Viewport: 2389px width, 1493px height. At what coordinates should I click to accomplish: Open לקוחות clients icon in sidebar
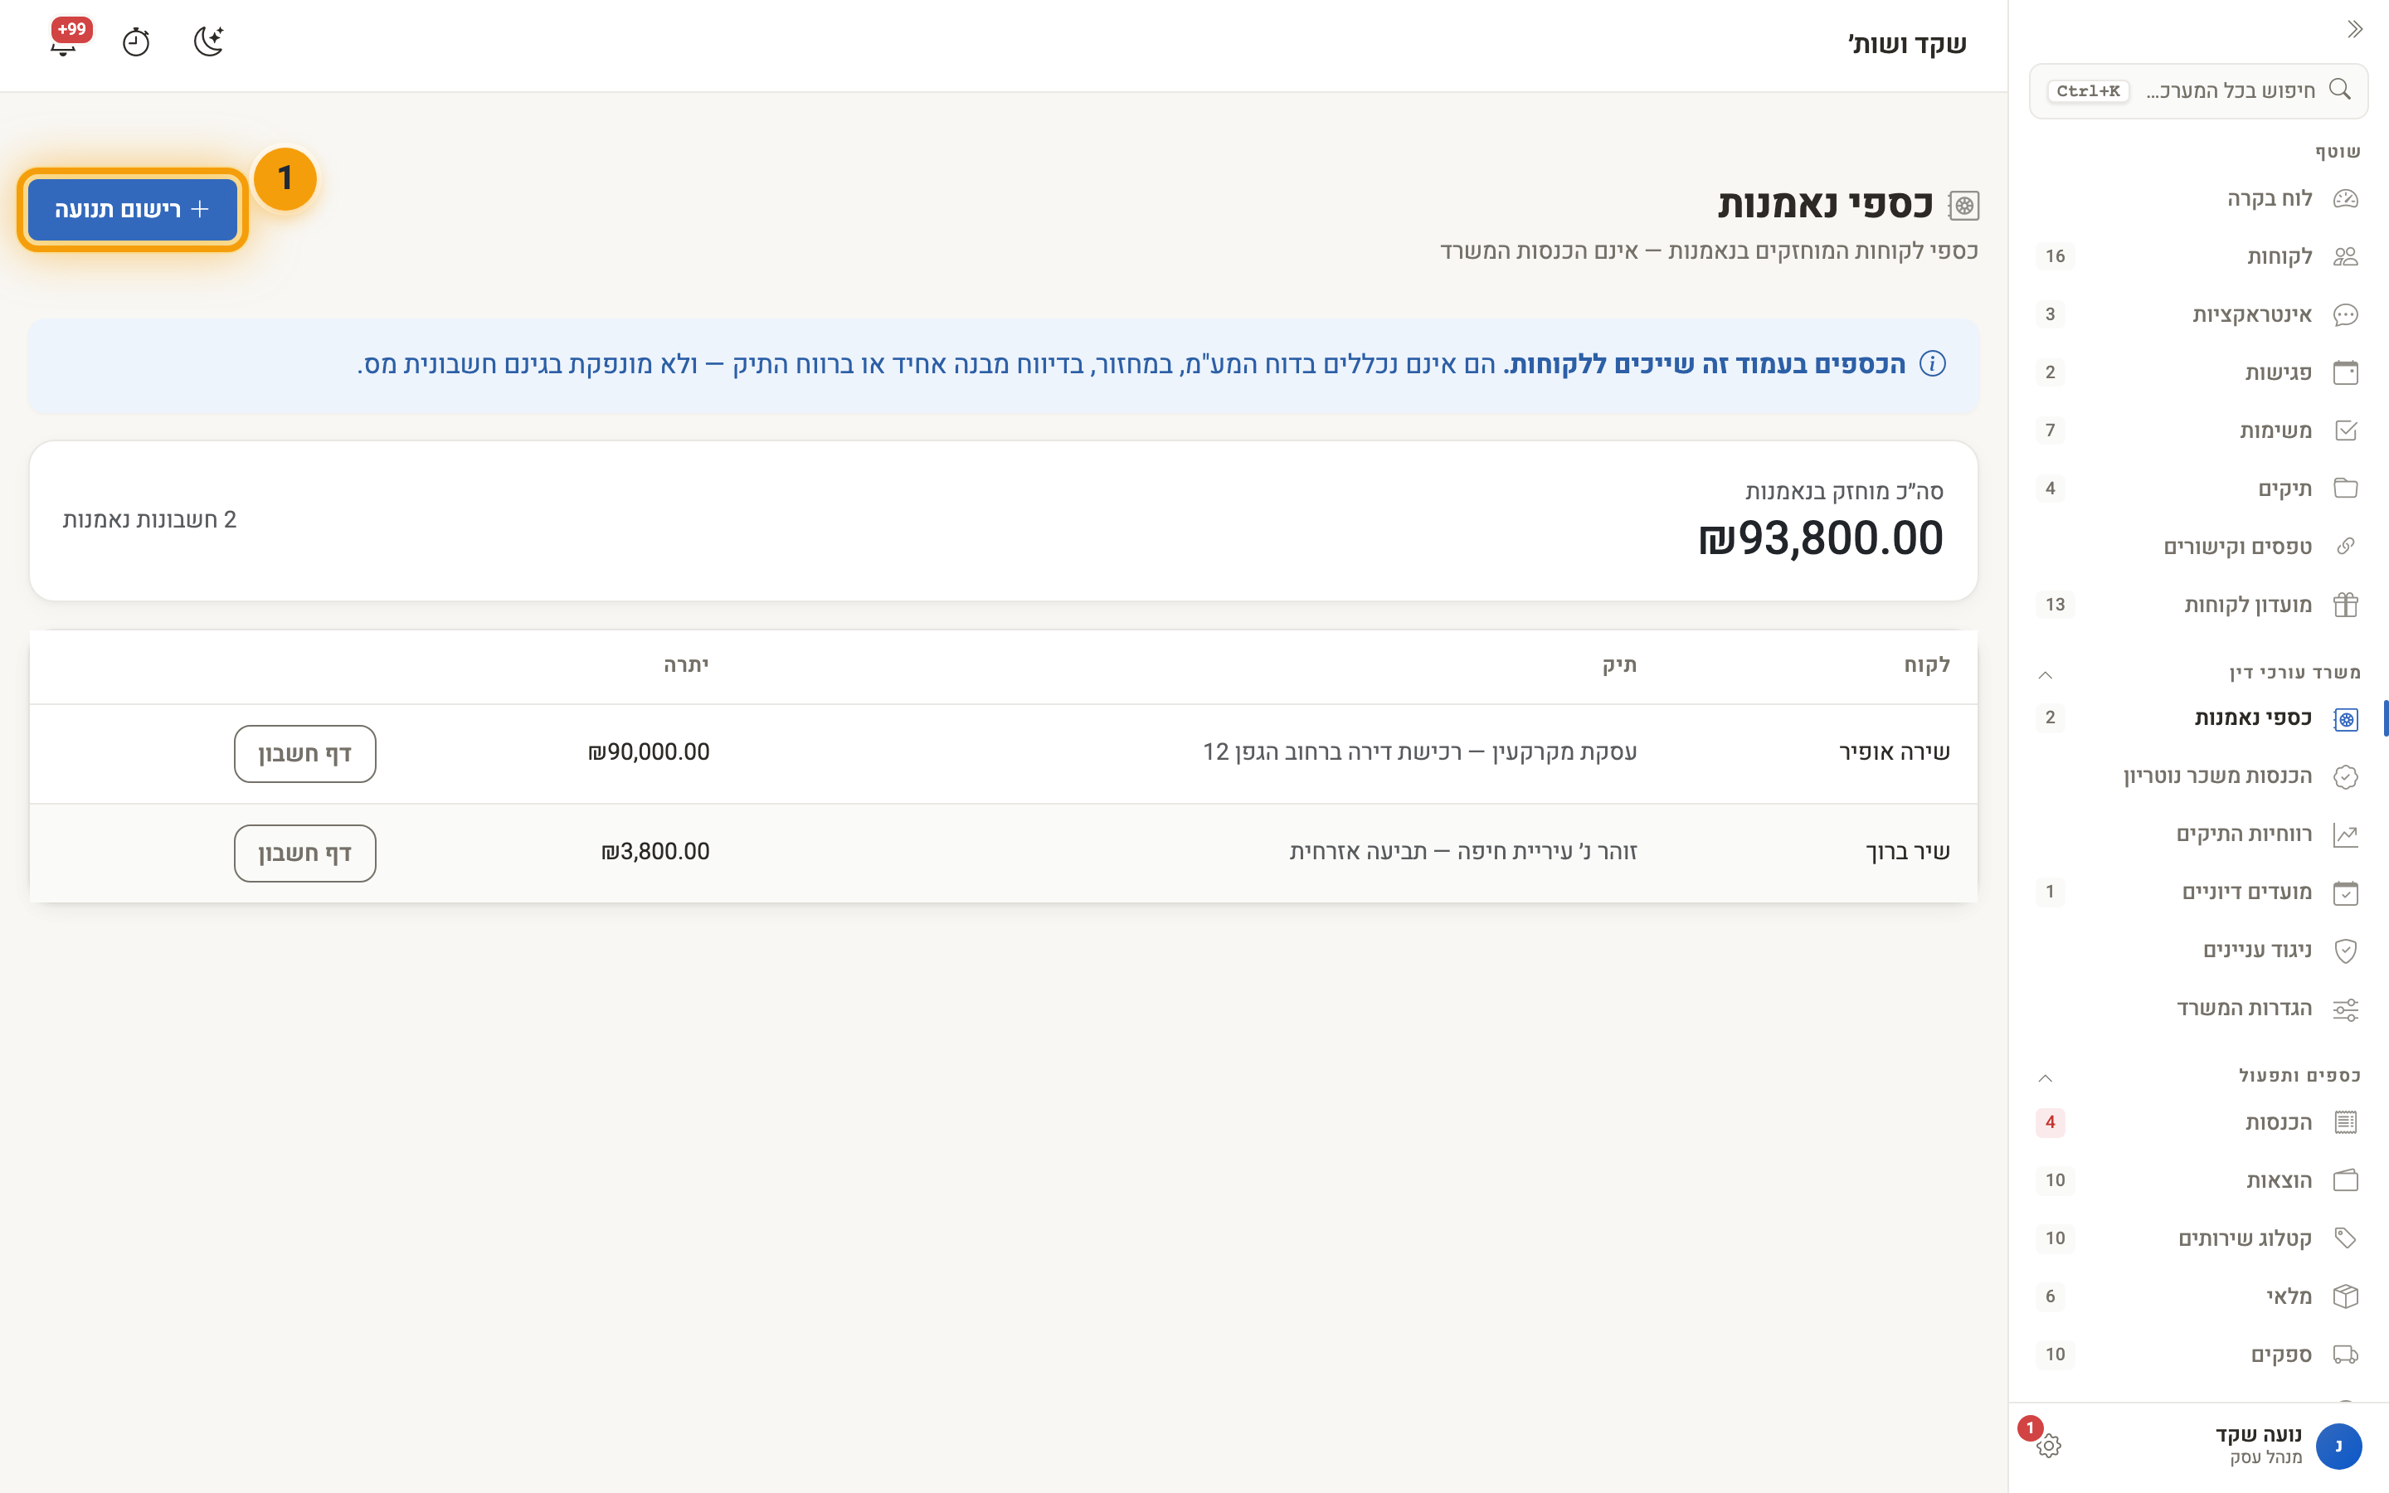coord(2346,257)
